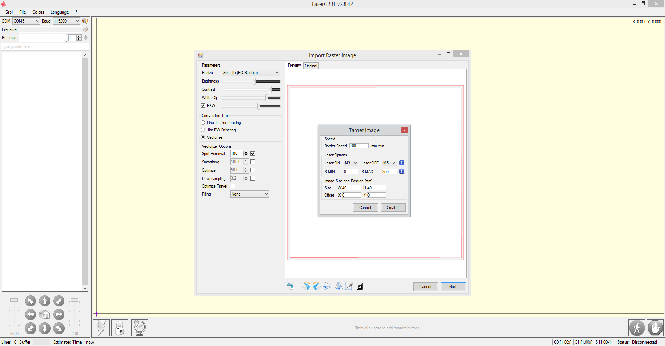Click the type gcode here input box
The image size is (665, 346).
(45, 46)
